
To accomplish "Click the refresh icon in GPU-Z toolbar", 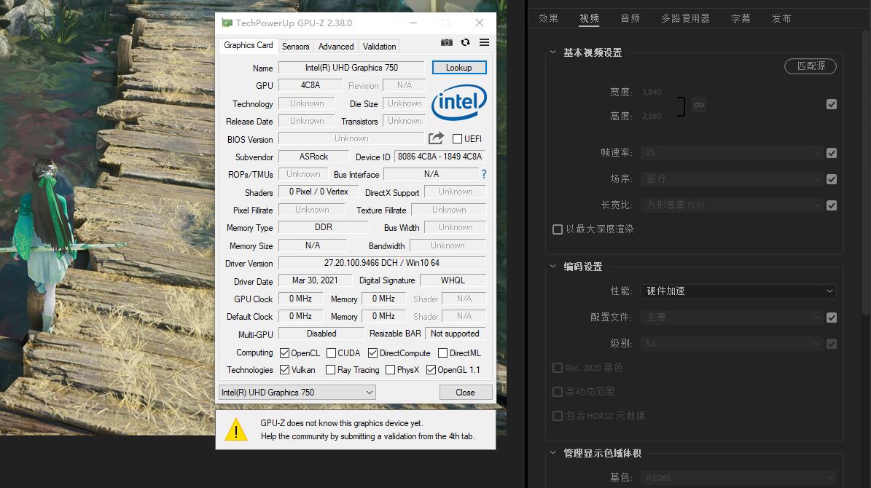I will click(465, 42).
